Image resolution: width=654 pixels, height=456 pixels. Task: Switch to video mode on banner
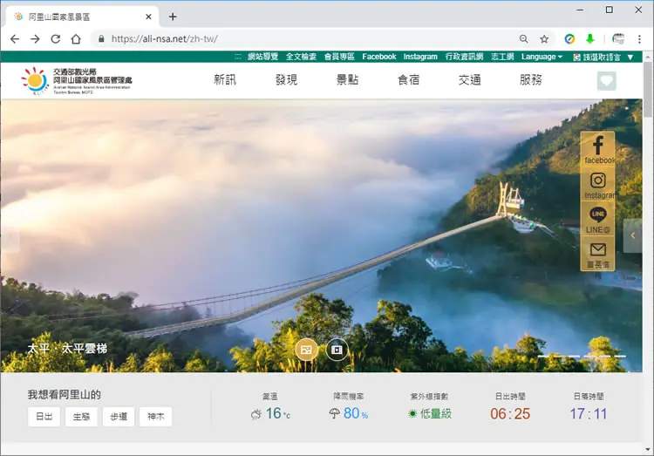337,350
